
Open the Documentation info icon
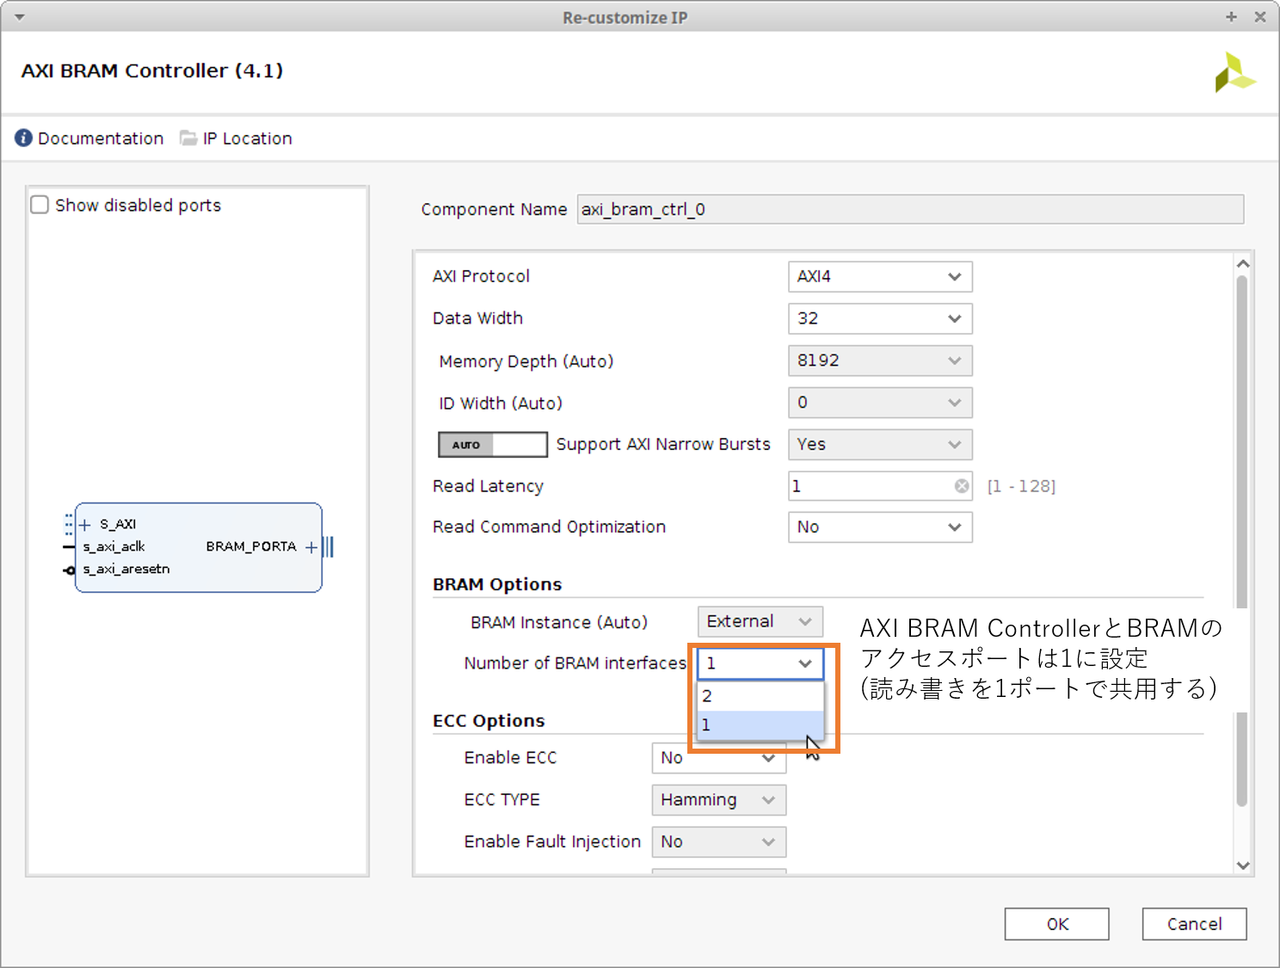23,139
